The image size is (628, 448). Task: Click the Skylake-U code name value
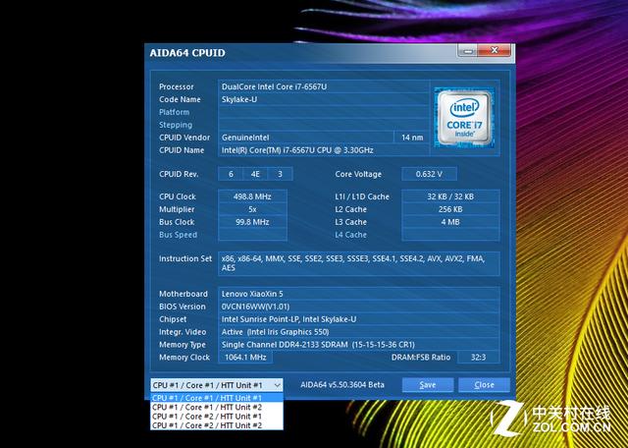(324, 99)
